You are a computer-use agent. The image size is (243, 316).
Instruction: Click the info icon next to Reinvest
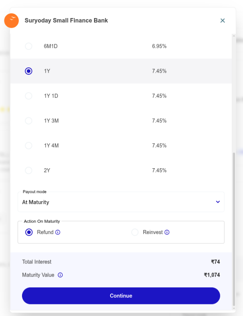click(167, 232)
